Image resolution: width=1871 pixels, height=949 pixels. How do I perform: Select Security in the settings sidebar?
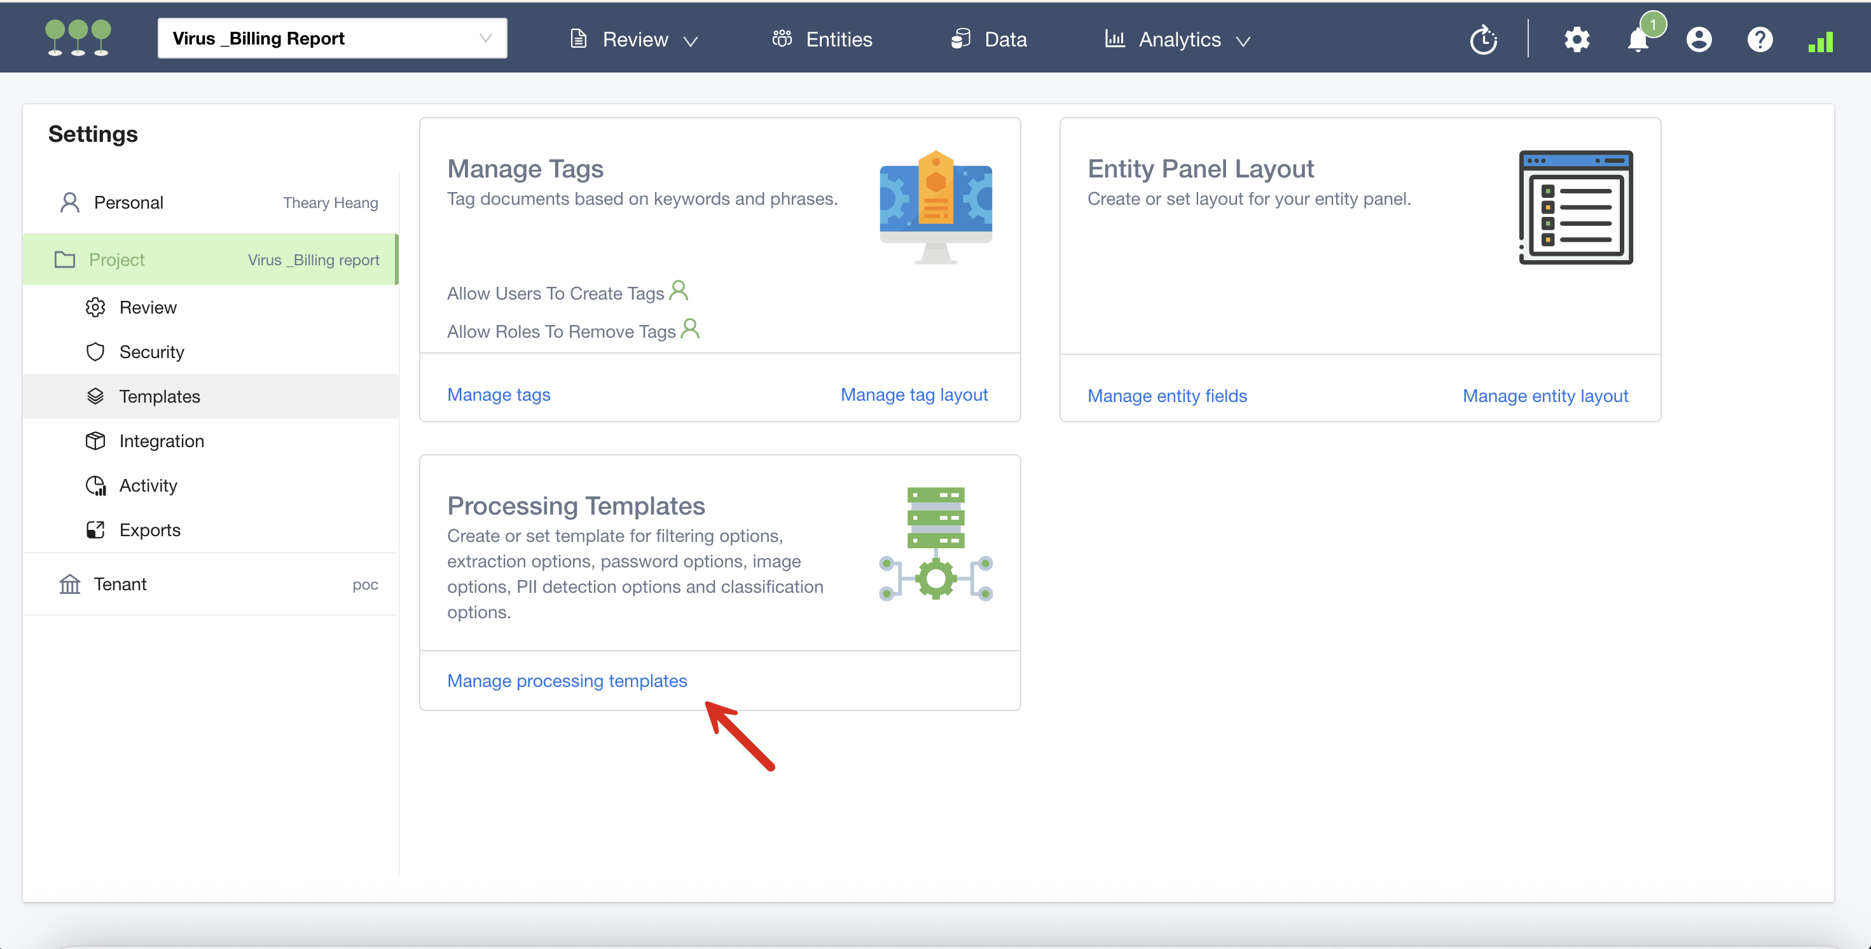pyautogui.click(x=151, y=352)
